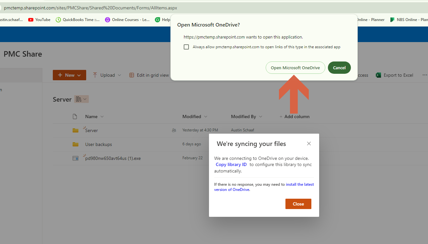Open the austin.schaaf bookmark

[11, 20]
